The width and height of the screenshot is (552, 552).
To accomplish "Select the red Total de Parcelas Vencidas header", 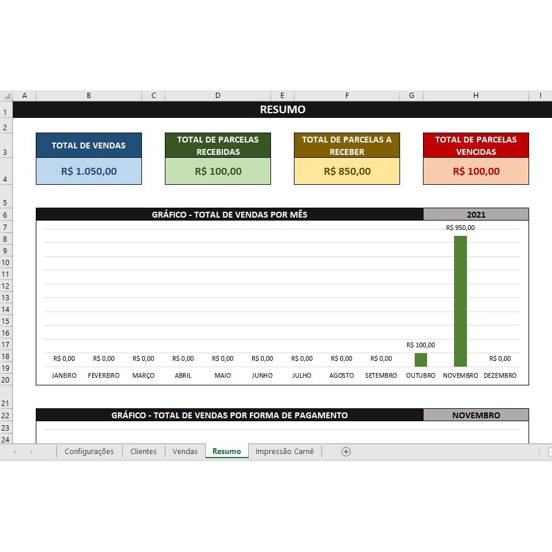I will (476, 145).
